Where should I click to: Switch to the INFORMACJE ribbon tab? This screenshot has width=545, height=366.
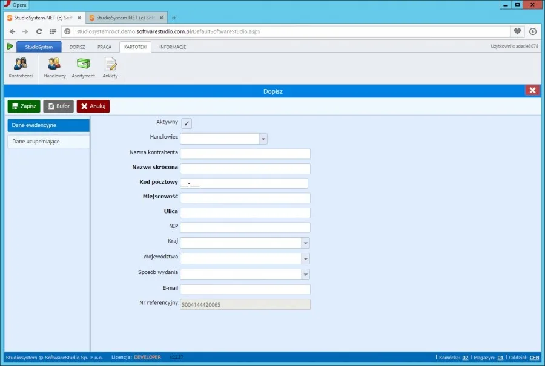(173, 47)
